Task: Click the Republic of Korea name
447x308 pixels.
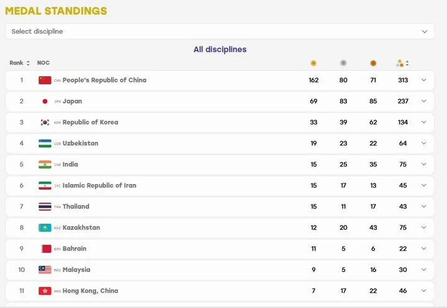Action: [x=91, y=123]
